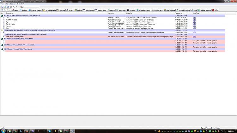237x133 pixels.
Task: Switch to the Print Monitors tab
Action: click(x=157, y=10)
